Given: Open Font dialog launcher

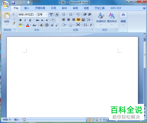Looking at the screenshot, I should click(x=58, y=29).
